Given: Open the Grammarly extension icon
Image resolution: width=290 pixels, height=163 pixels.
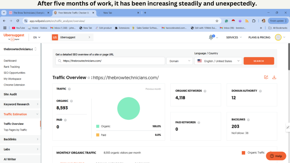Looking at the screenshot, I should click(x=226, y=21).
